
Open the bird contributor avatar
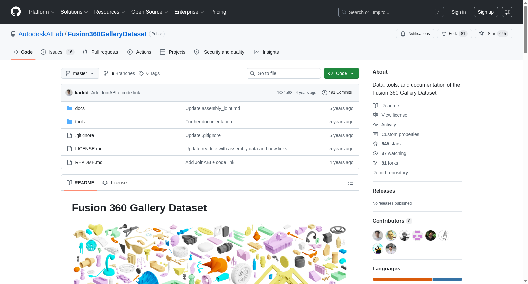coord(444,236)
